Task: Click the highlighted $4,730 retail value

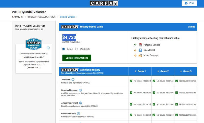Action: (x=69, y=37)
